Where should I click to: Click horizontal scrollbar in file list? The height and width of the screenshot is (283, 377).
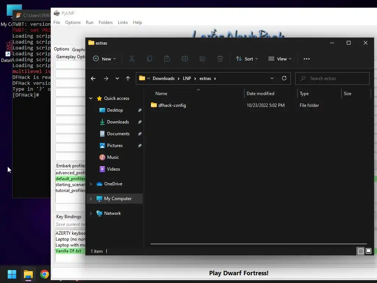click(x=258, y=244)
